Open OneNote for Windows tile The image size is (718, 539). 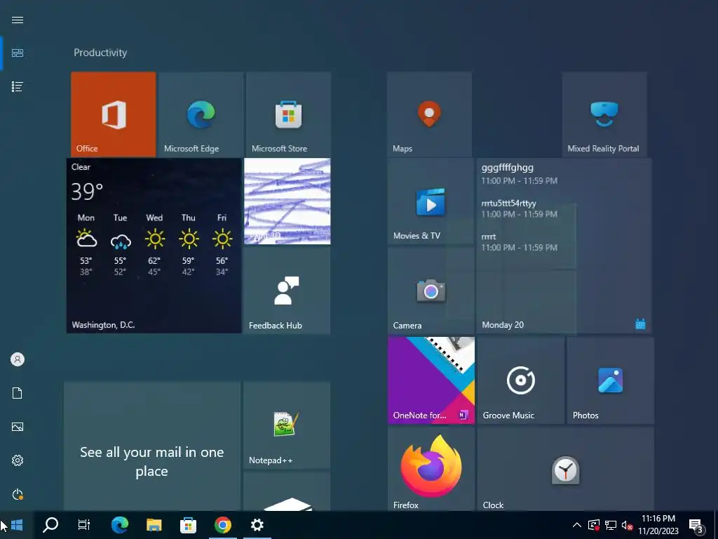click(431, 380)
